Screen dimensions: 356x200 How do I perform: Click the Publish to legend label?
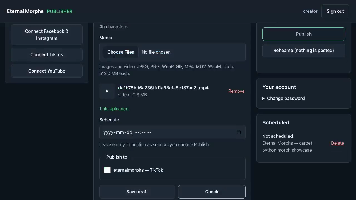(x=117, y=157)
